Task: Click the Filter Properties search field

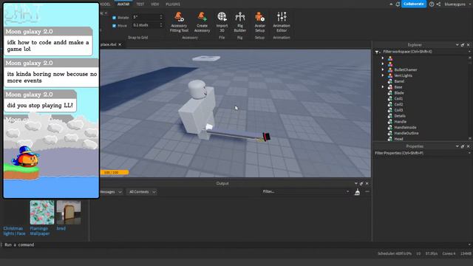Action: pos(421,153)
